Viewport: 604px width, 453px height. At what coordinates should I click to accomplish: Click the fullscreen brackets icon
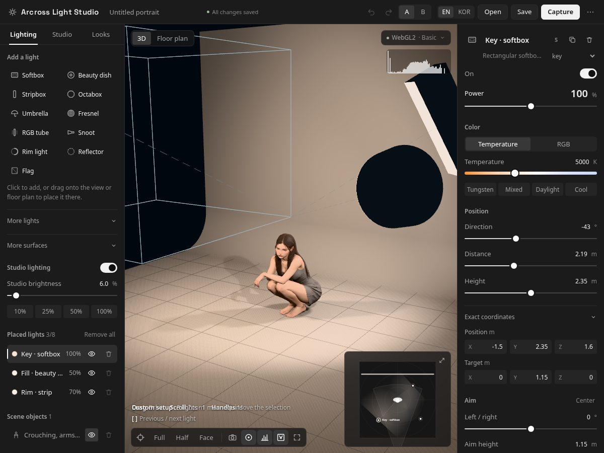pos(297,437)
